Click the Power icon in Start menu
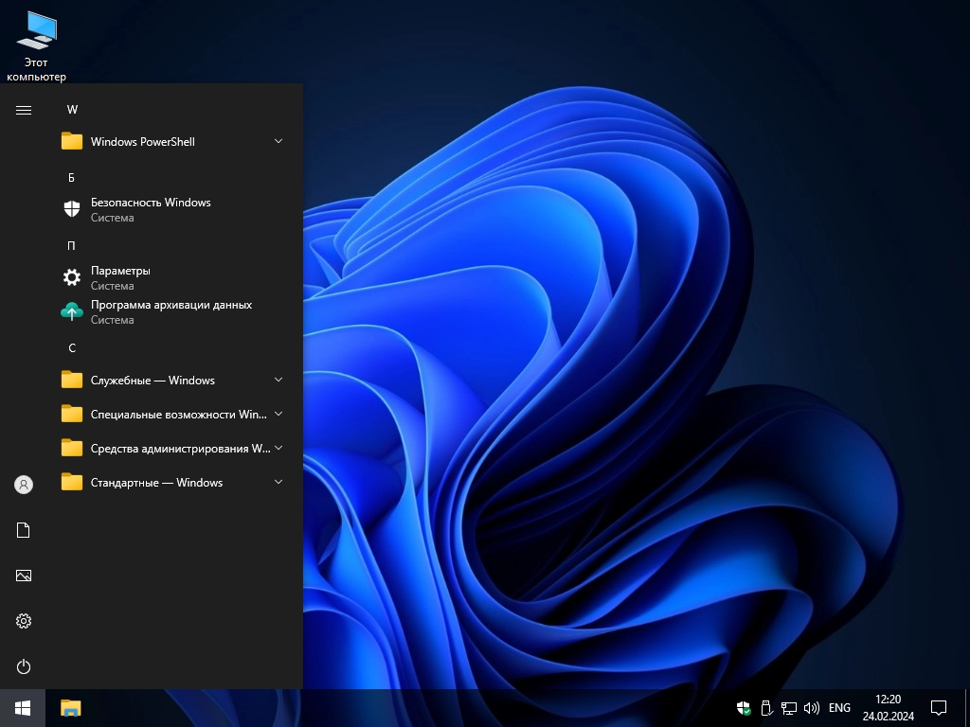 coord(24,666)
